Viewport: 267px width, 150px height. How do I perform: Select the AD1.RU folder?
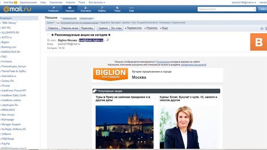tap(6, 27)
